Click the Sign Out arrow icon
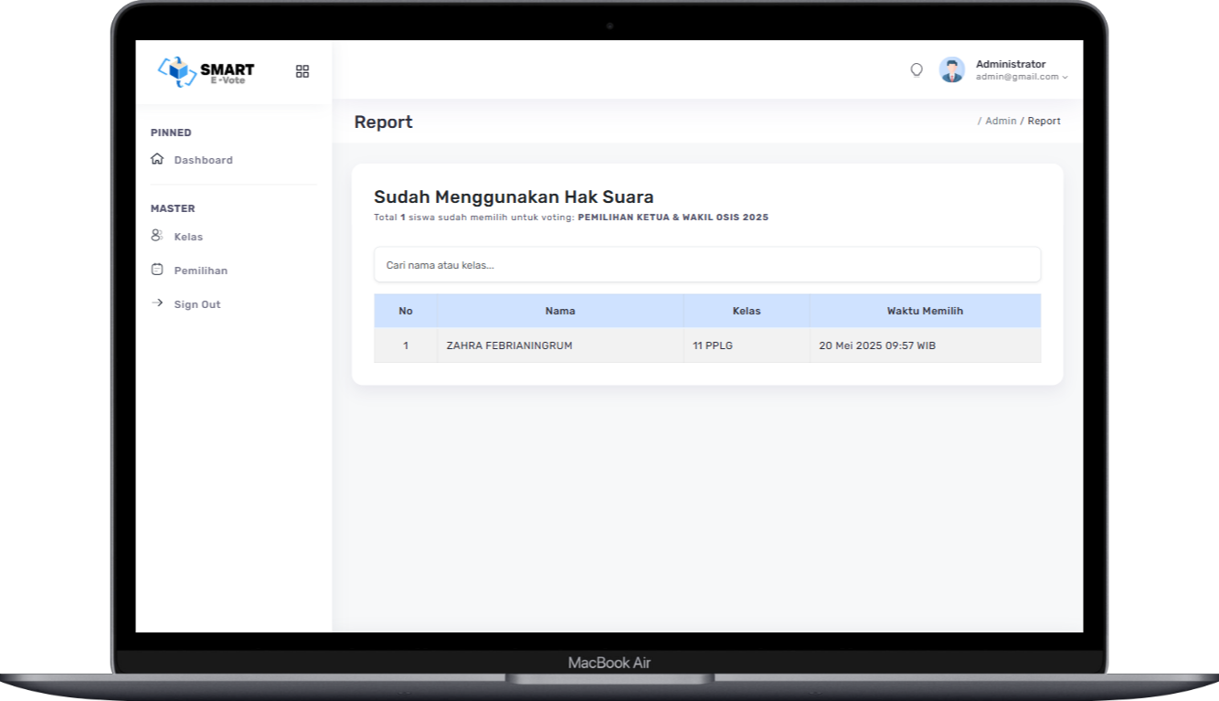The image size is (1219, 701). [156, 303]
